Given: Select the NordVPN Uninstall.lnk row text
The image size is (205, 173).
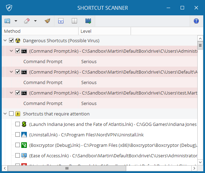Looking at the screenshot, I should (86, 135).
